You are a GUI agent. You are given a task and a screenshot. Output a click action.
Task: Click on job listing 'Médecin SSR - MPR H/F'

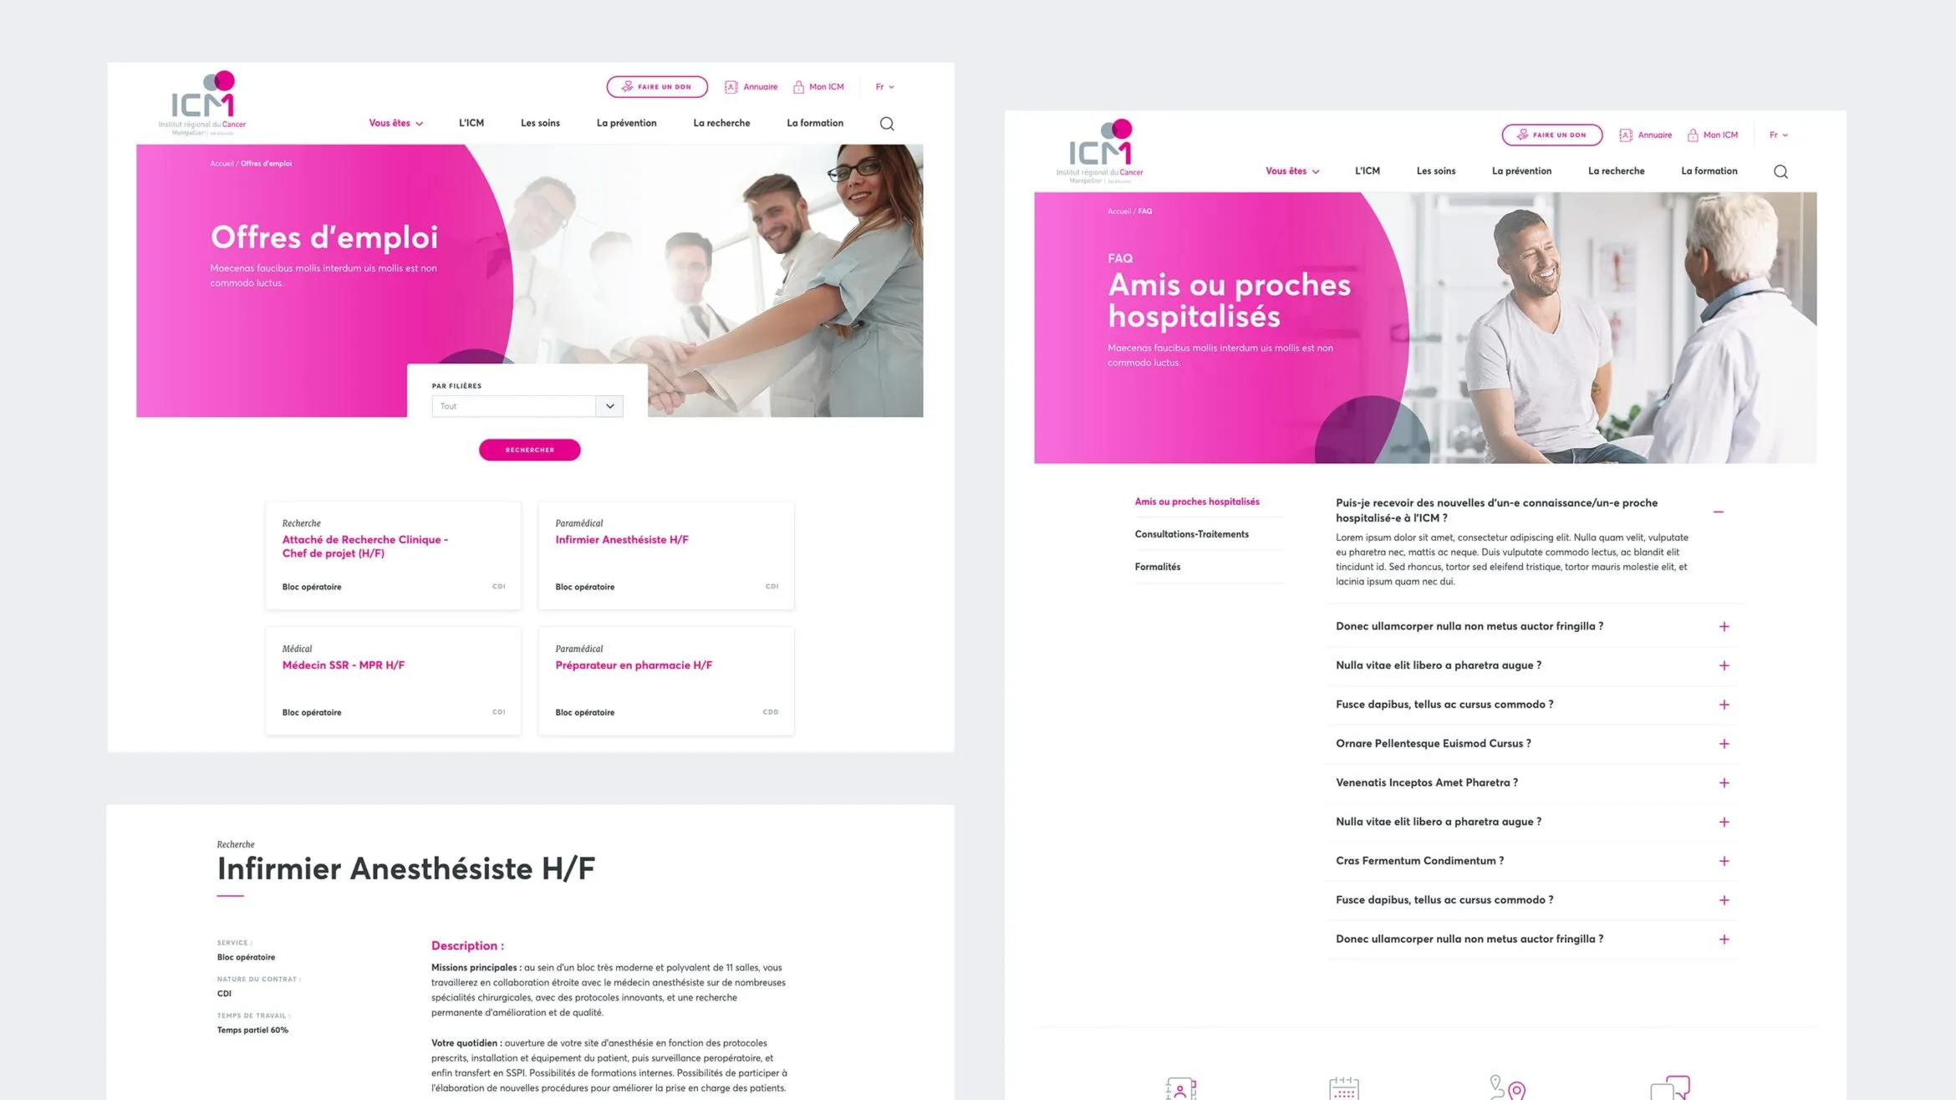pos(344,665)
